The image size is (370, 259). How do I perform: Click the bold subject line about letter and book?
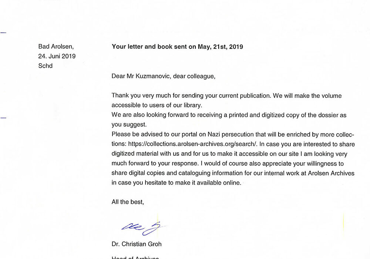click(x=177, y=47)
